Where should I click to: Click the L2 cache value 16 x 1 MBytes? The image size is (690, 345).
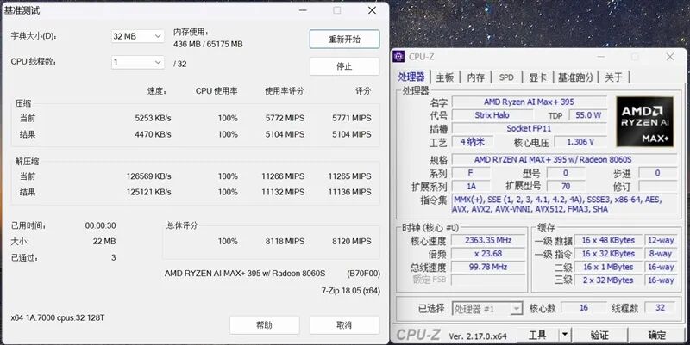[608, 267]
